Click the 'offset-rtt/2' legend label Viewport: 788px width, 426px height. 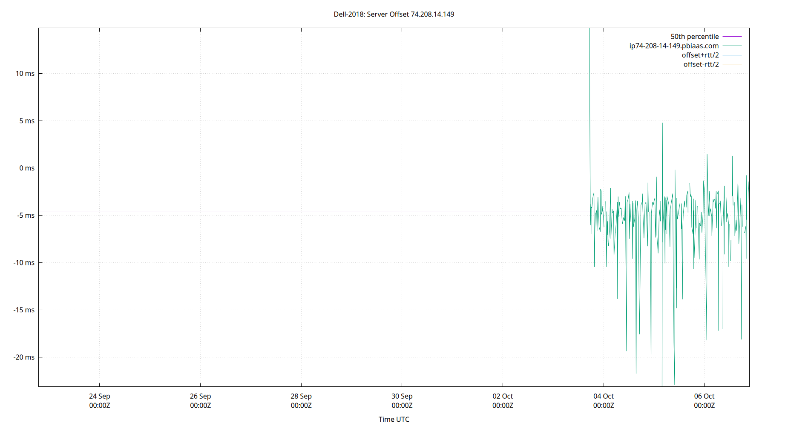click(701, 65)
